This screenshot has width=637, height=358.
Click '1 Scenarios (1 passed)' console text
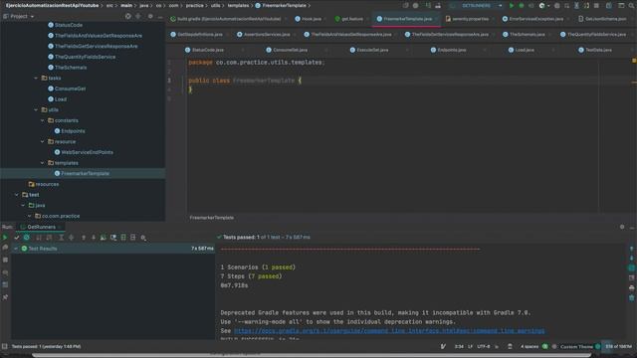[258, 268]
